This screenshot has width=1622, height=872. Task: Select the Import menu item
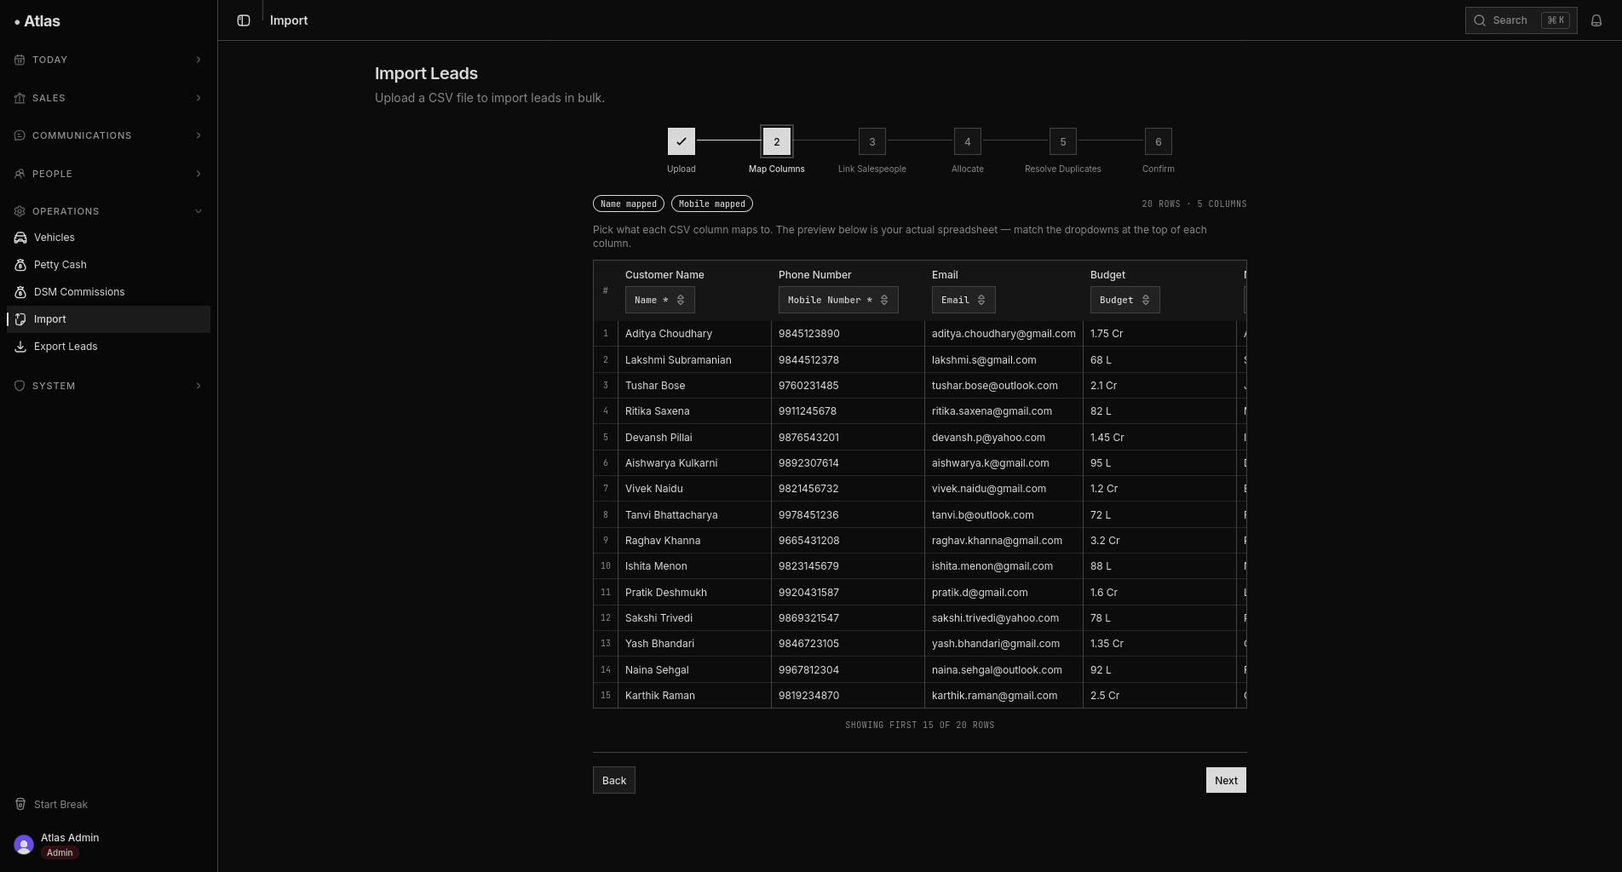point(108,319)
